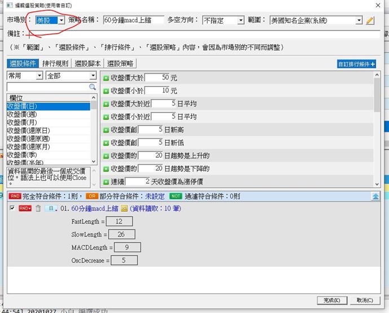Click the green plus next to 收盤價大於 50 元
Viewport: 389px width, 313px height.
click(x=106, y=76)
